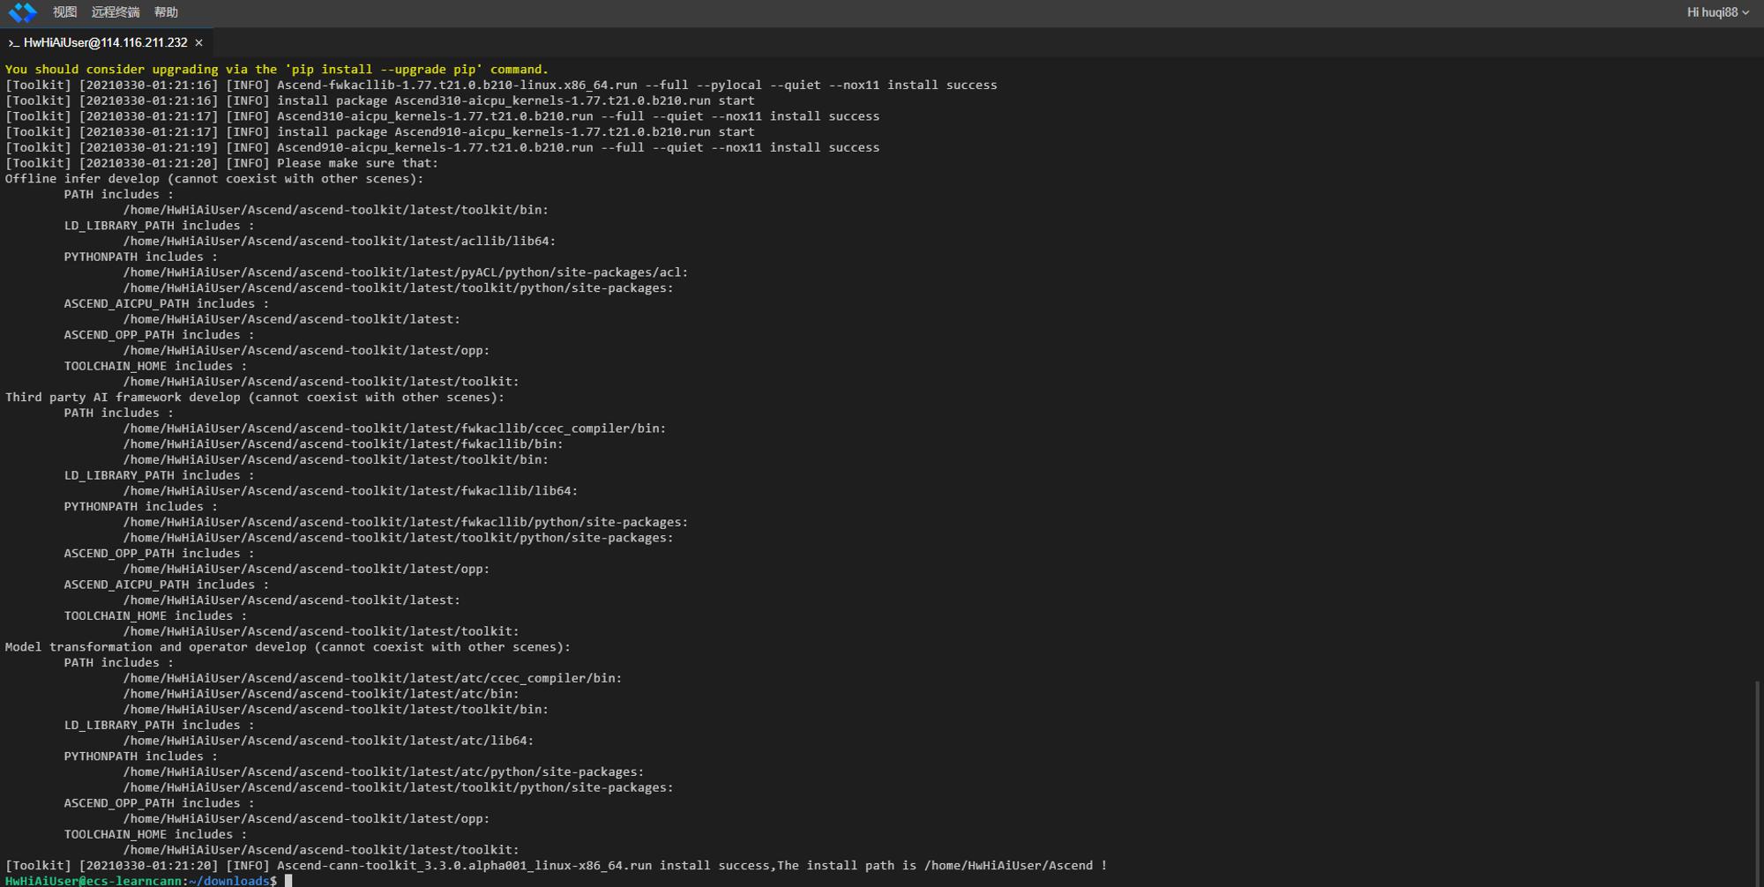
Task: Open the 视图 menu
Action: pos(64,12)
